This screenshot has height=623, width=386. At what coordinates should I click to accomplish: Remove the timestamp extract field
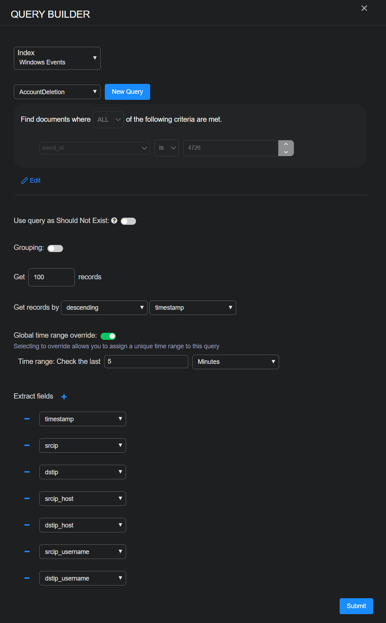point(27,419)
